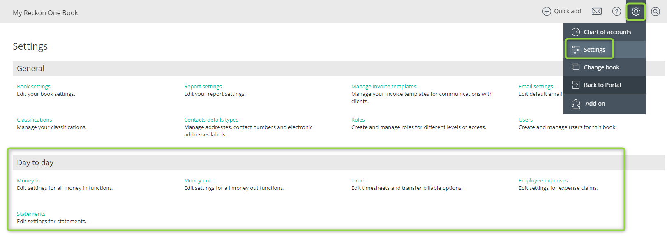Open Money in settings link
Image resolution: width=667 pixels, height=247 pixels.
28,181
